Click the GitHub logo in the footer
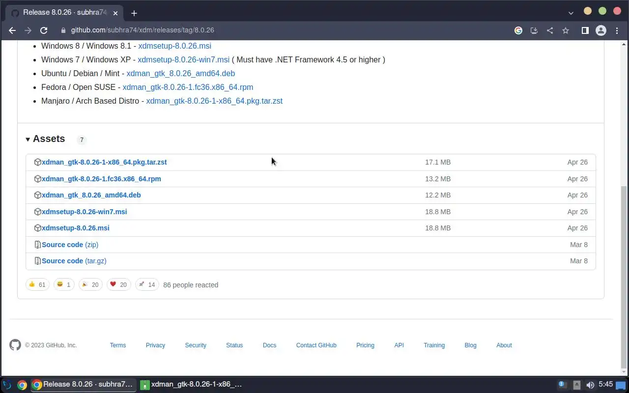This screenshot has width=629, height=393. pyautogui.click(x=15, y=345)
